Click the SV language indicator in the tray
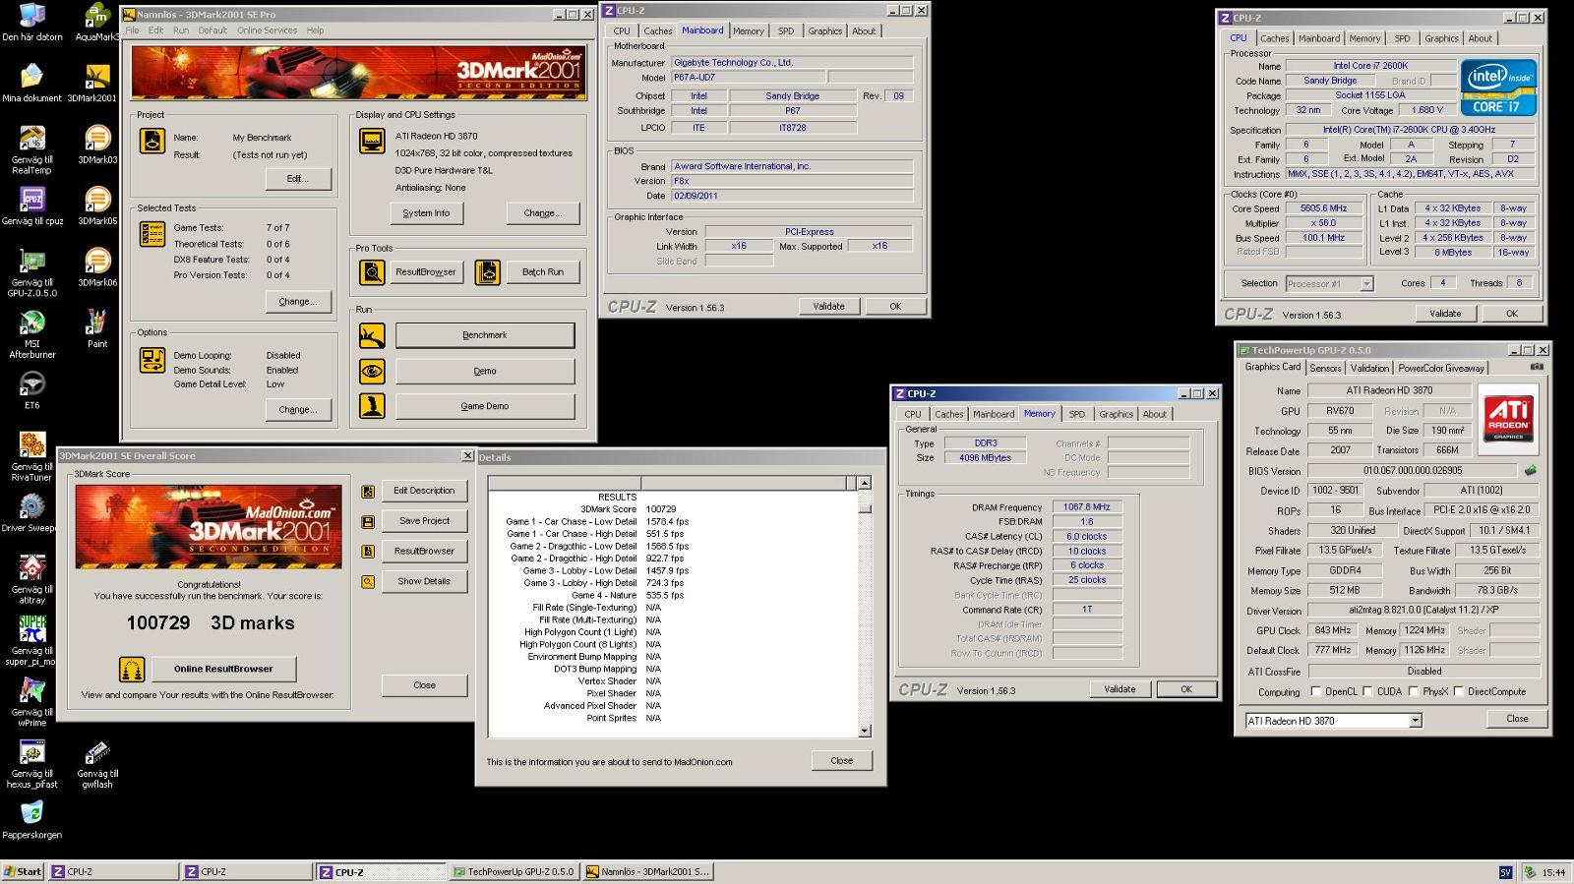The height and width of the screenshot is (884, 1574). (1505, 872)
